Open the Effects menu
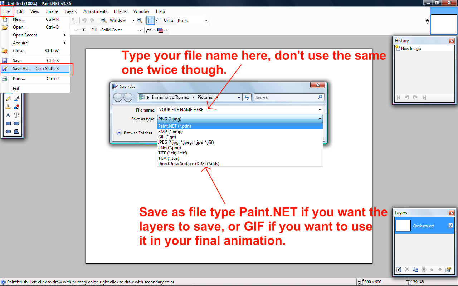The height and width of the screenshot is (286, 458). pyautogui.click(x=120, y=11)
